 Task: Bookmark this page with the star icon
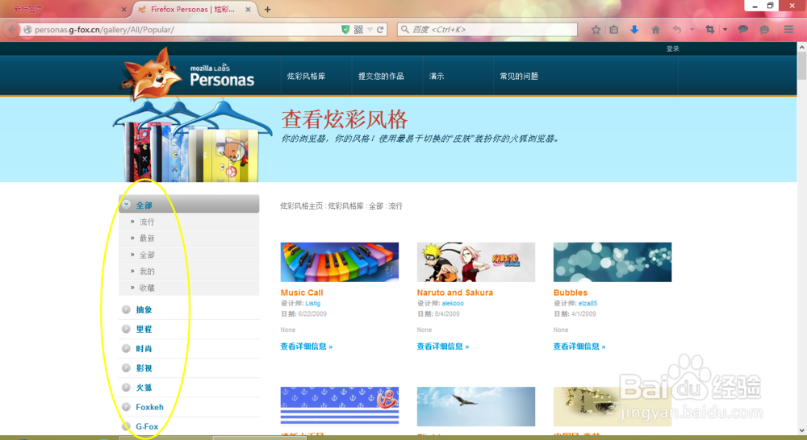tap(596, 29)
